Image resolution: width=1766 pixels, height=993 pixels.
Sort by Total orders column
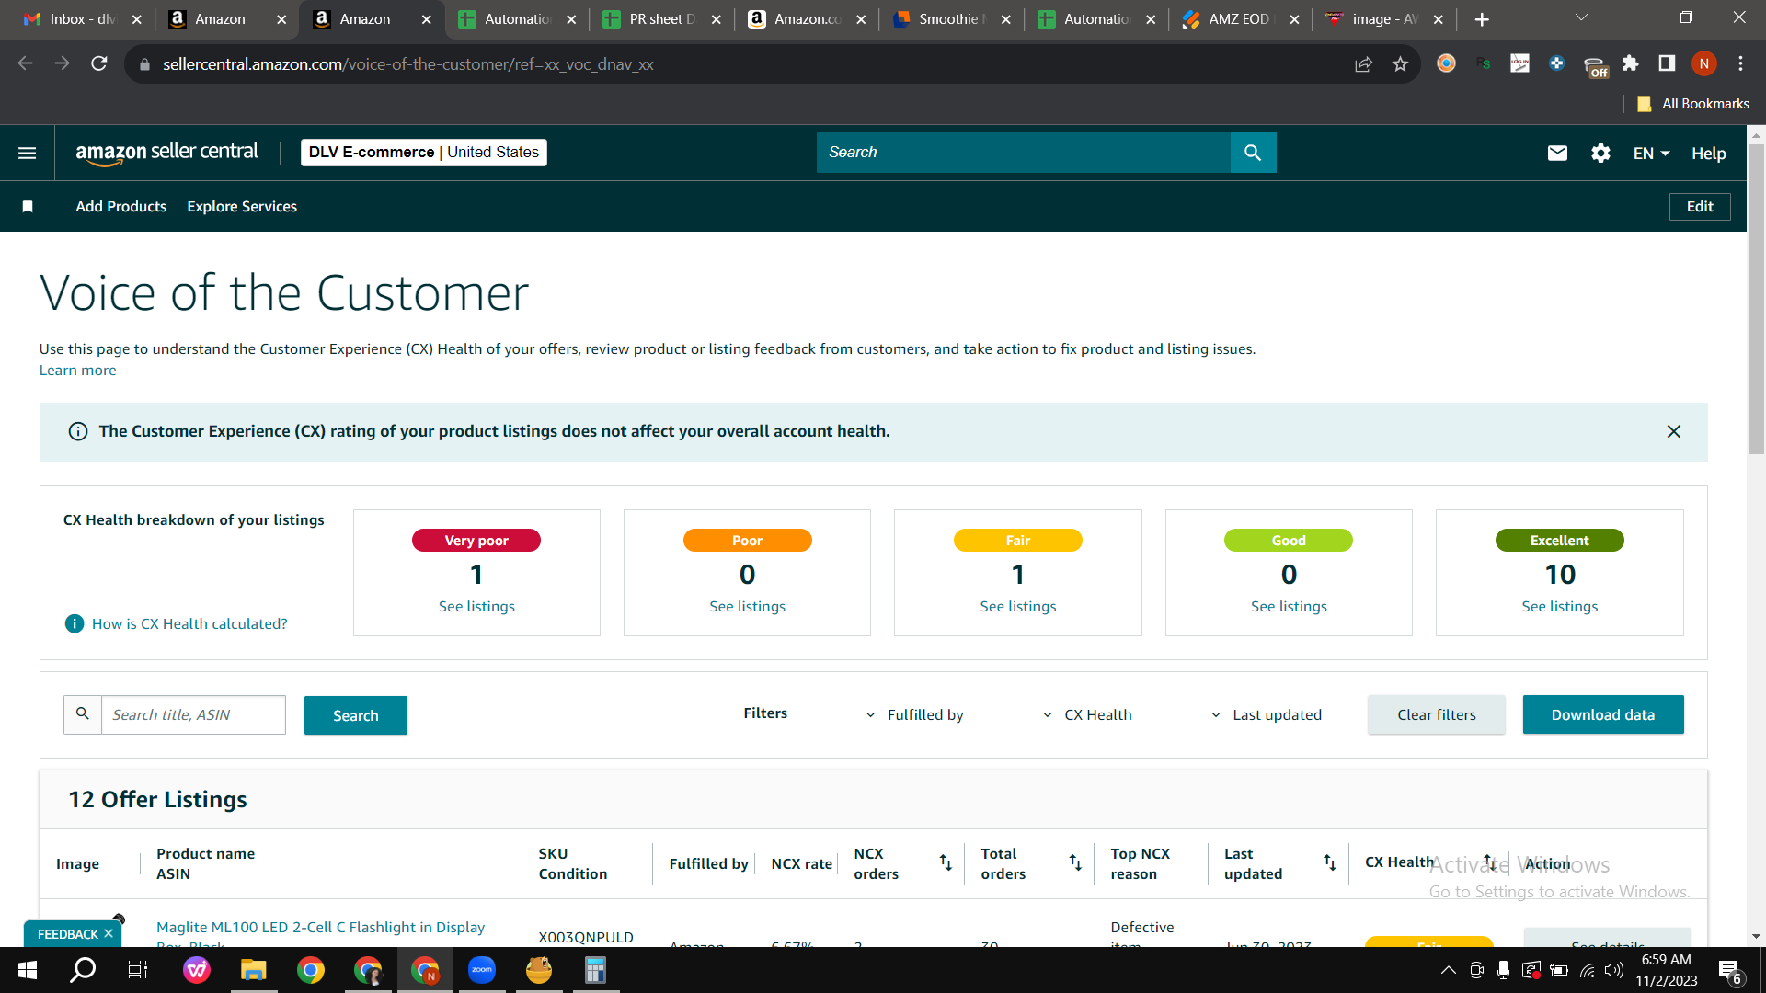tap(1075, 862)
